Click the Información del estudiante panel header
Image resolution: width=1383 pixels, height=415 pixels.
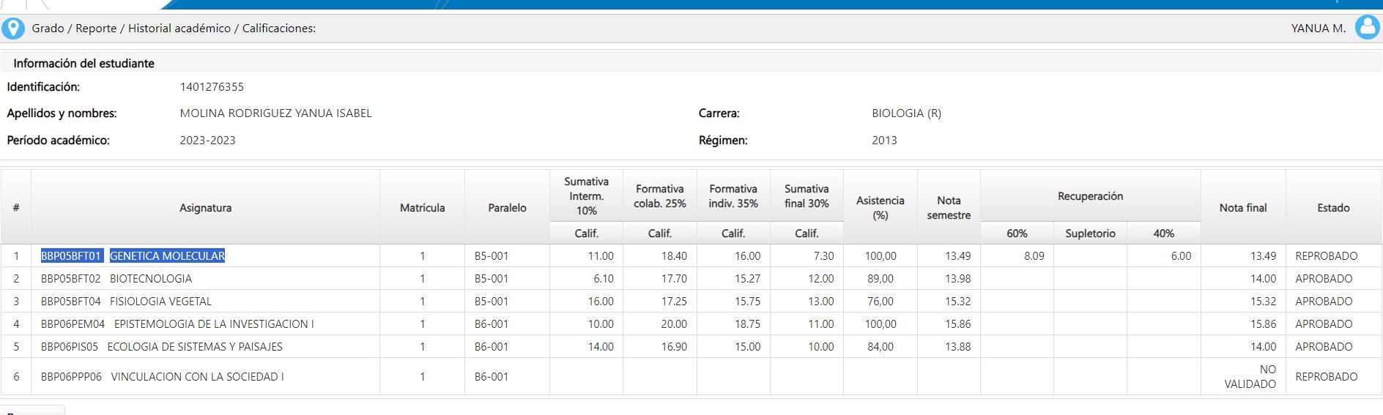(x=691, y=63)
